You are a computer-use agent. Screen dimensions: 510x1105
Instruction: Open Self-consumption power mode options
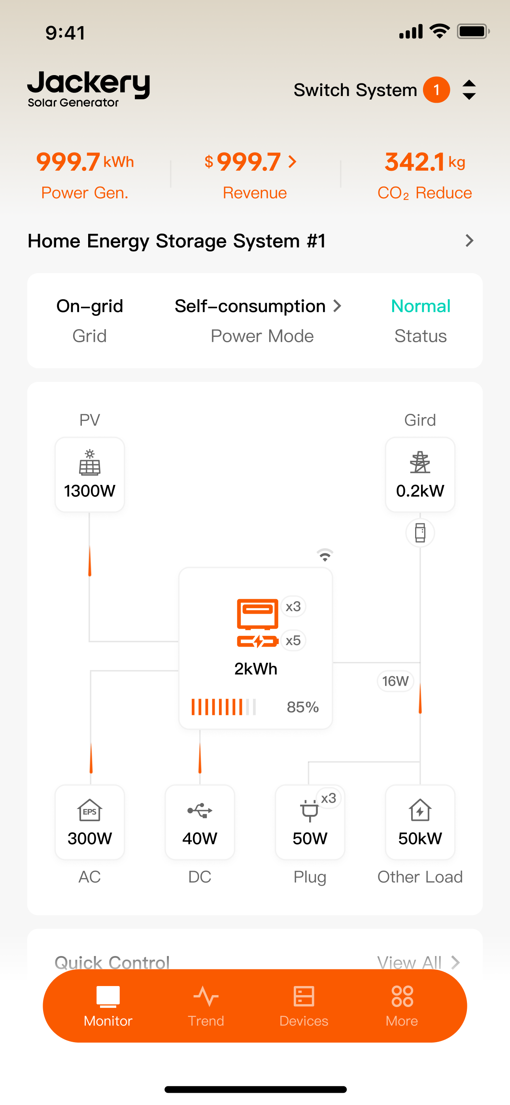[258, 306]
